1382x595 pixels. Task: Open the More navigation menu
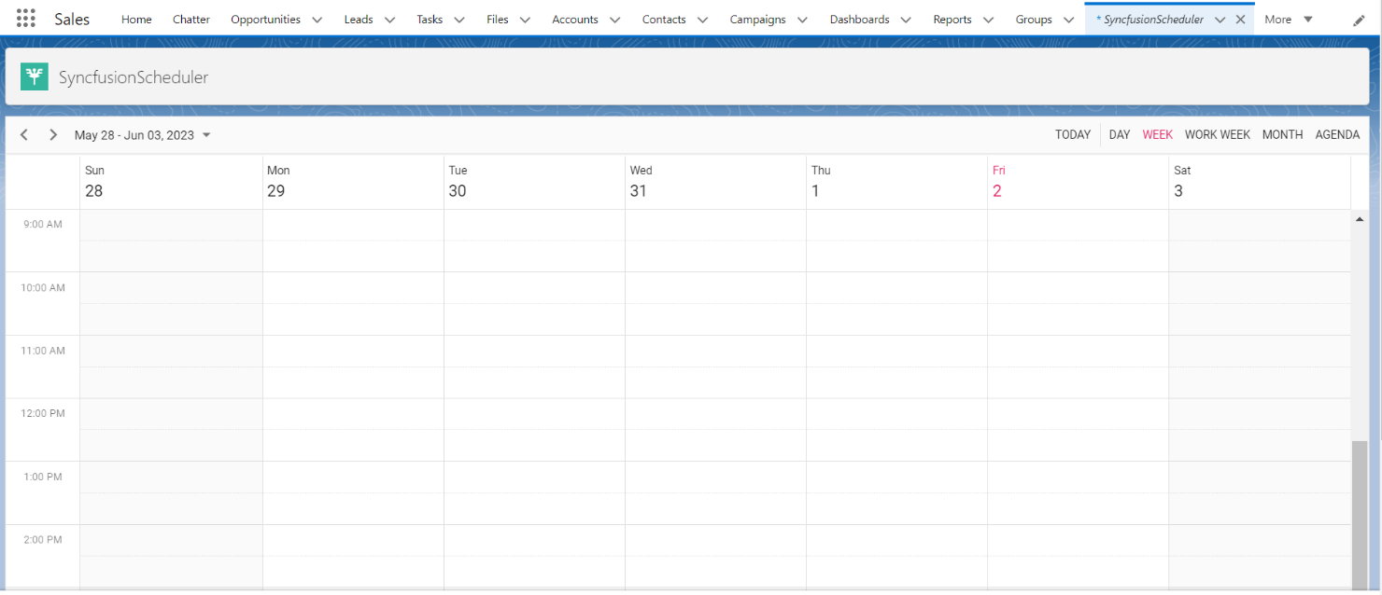pyautogui.click(x=1289, y=19)
